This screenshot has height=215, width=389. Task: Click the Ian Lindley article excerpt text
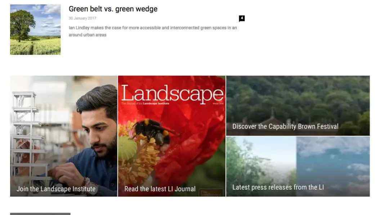click(x=153, y=31)
